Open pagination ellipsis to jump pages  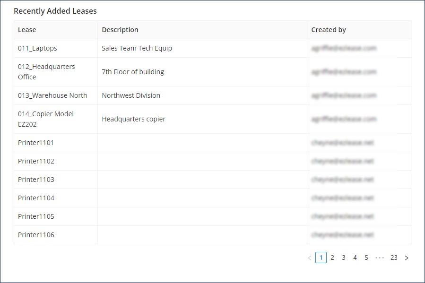tap(380, 258)
